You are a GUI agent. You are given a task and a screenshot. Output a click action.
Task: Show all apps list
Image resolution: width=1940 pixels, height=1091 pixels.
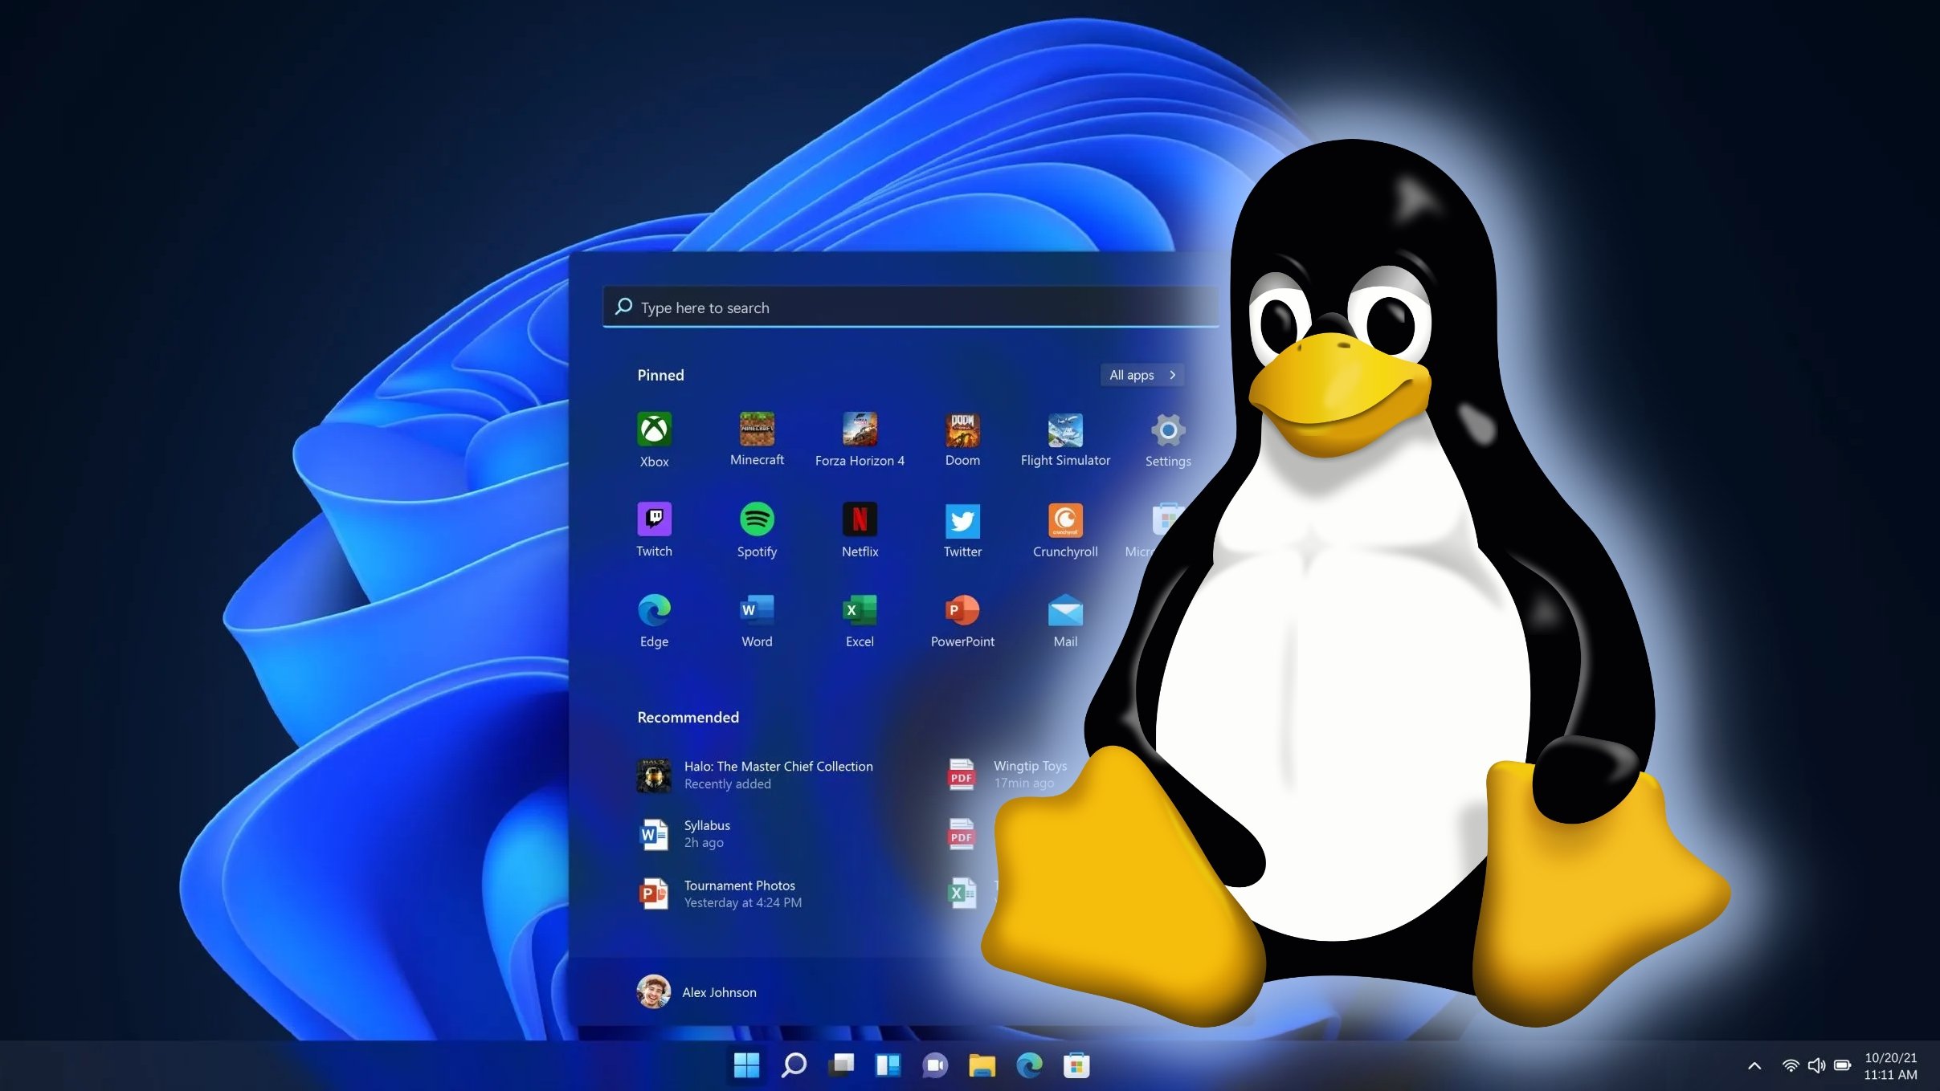point(1142,375)
